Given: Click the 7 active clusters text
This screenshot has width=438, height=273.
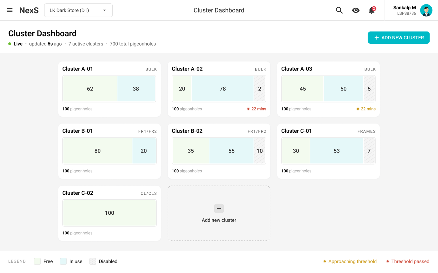Looking at the screenshot, I should click(86, 44).
